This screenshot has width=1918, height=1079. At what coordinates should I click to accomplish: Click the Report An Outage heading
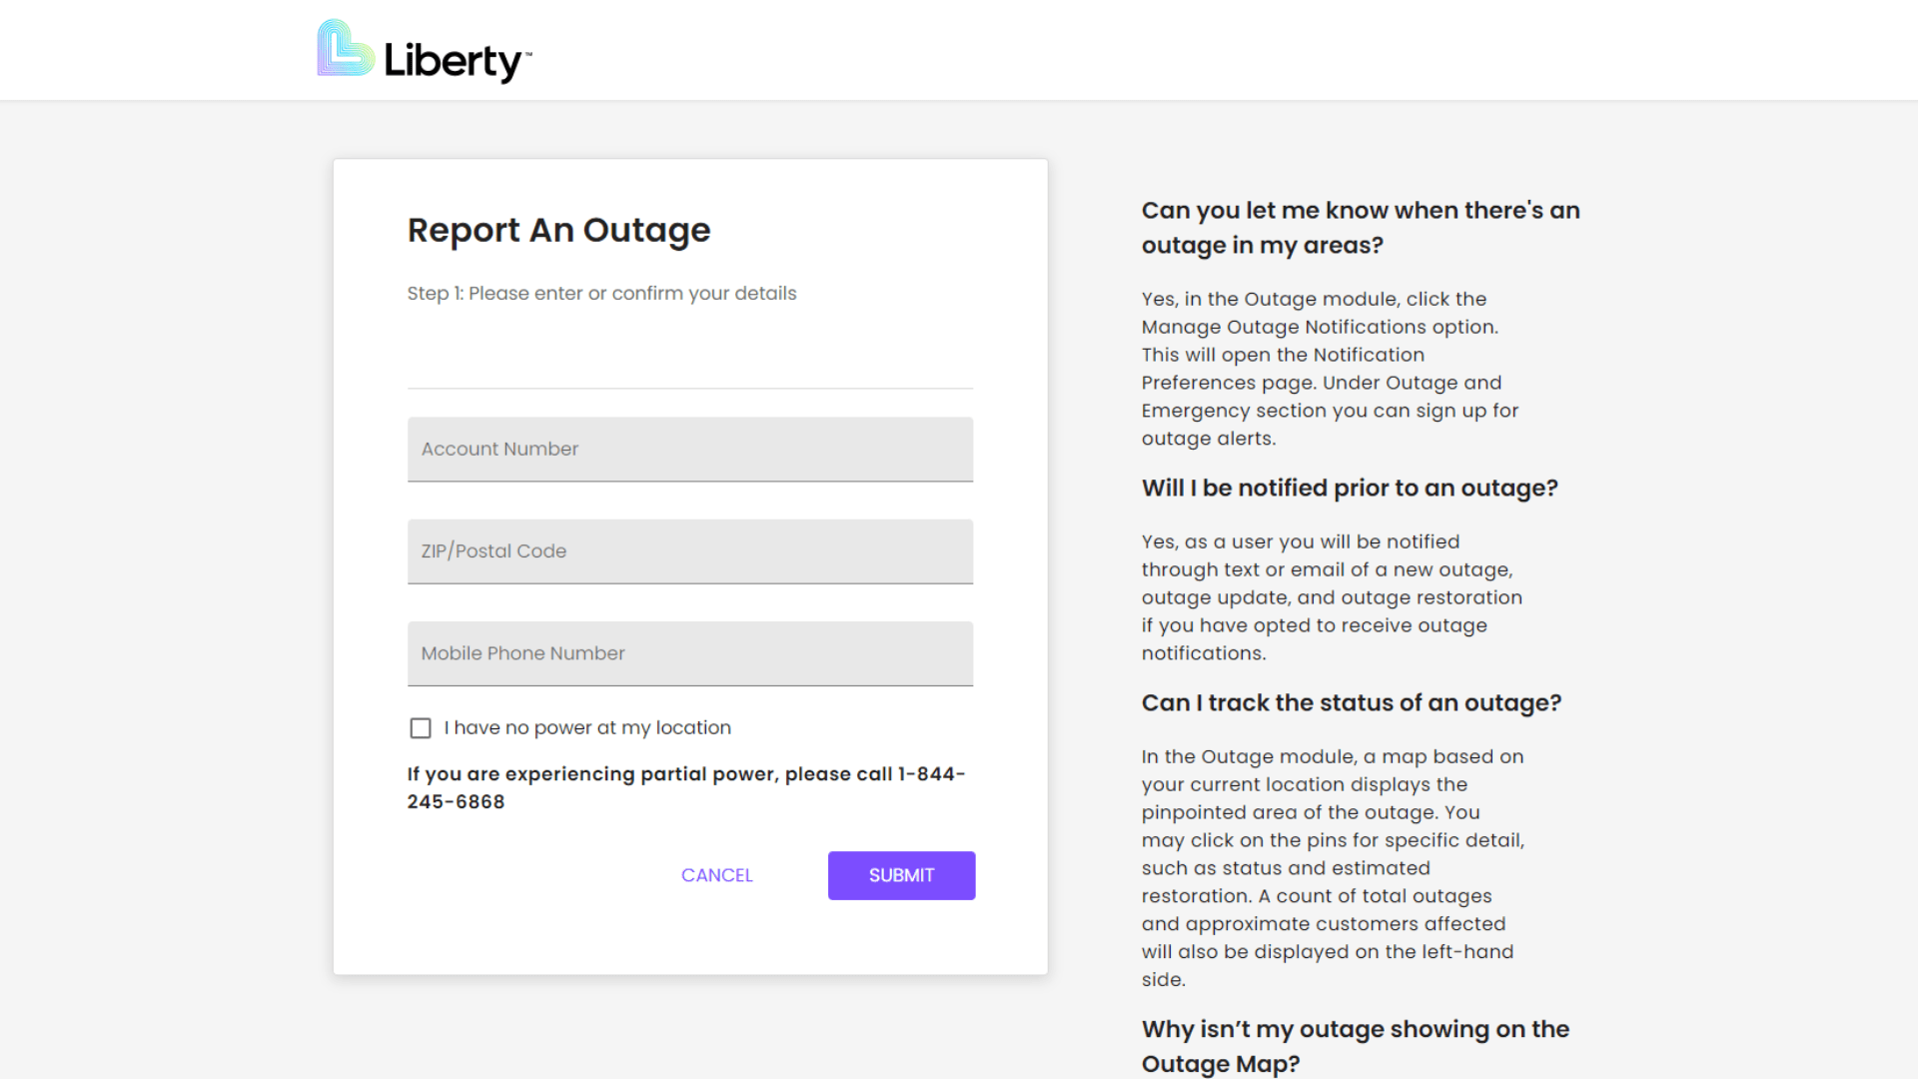(x=557, y=230)
